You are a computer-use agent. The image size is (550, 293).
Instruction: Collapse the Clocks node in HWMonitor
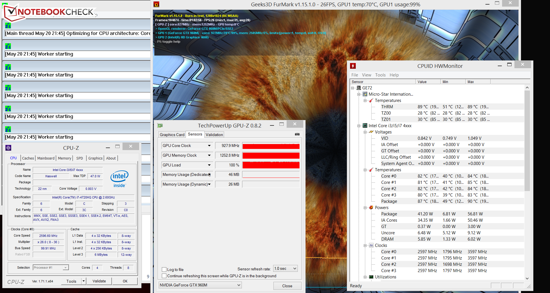[x=365, y=245]
